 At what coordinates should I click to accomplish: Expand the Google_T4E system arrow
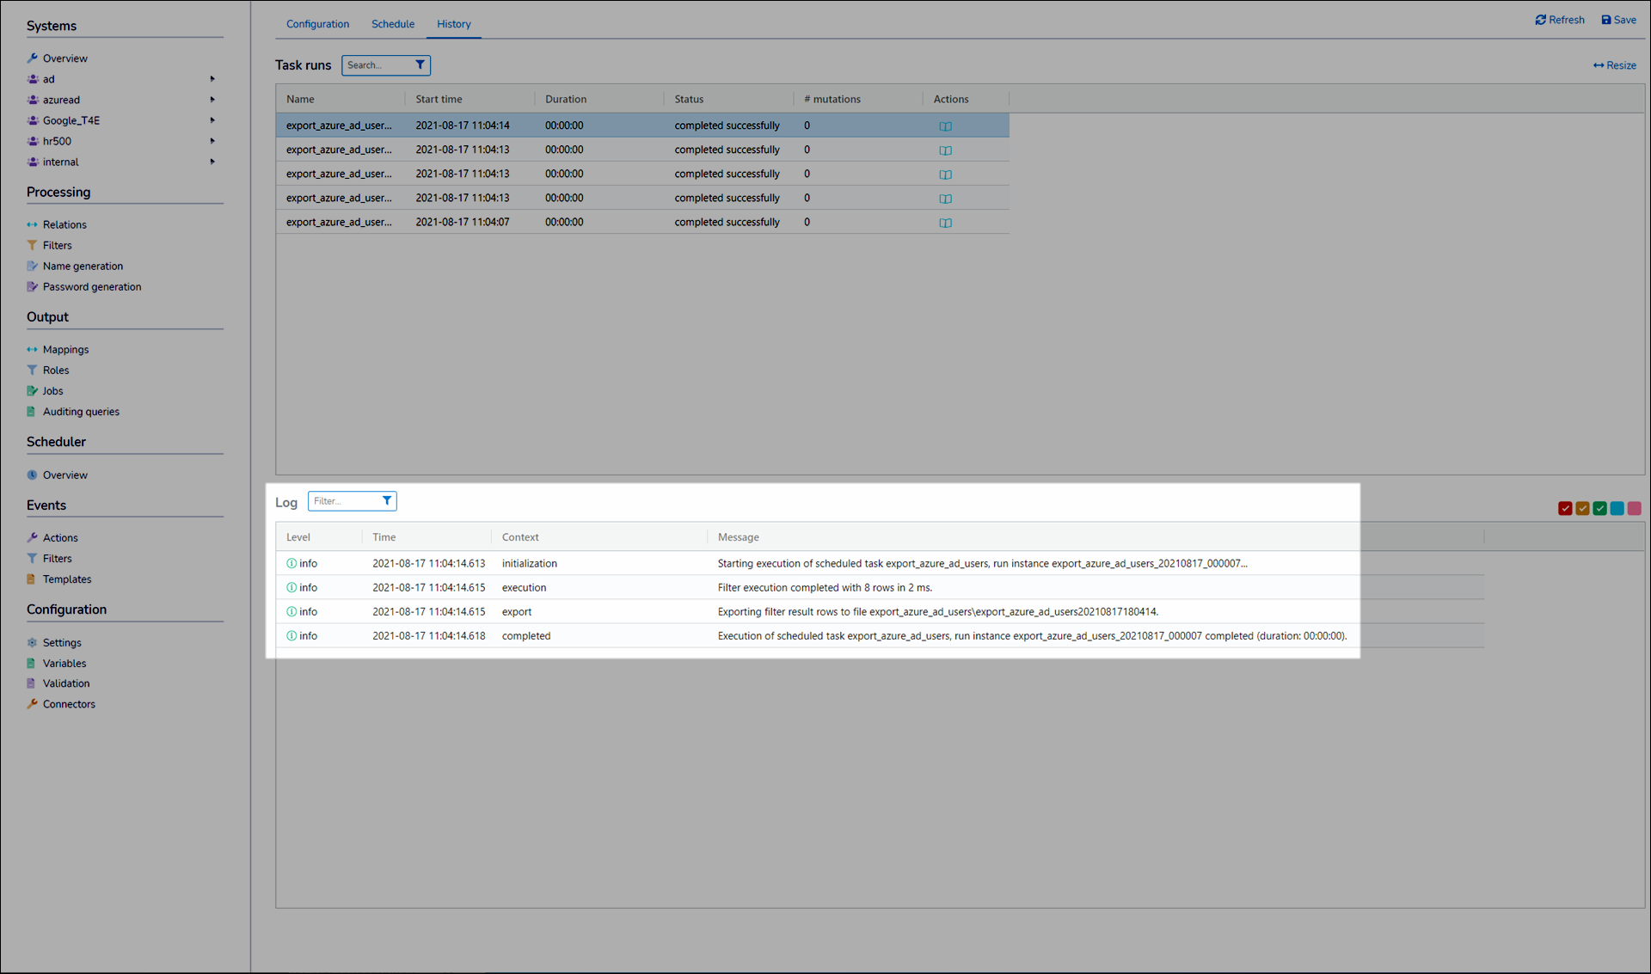pyautogui.click(x=212, y=120)
